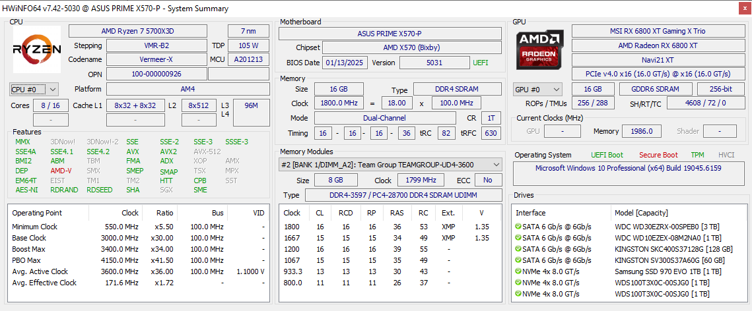The width and height of the screenshot is (752, 311).
Task: Close the System Summary window
Action: (743, 8)
